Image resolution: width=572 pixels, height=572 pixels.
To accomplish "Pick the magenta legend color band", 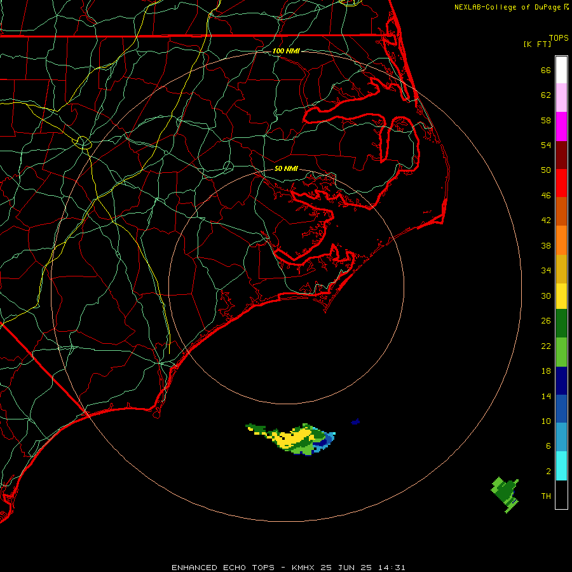I will click(x=561, y=126).
